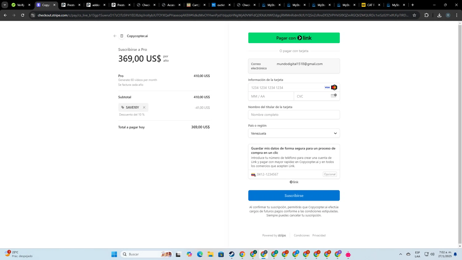Open the Chrome profile avatar
Image resolution: width=462 pixels, height=260 pixels.
tap(448, 15)
